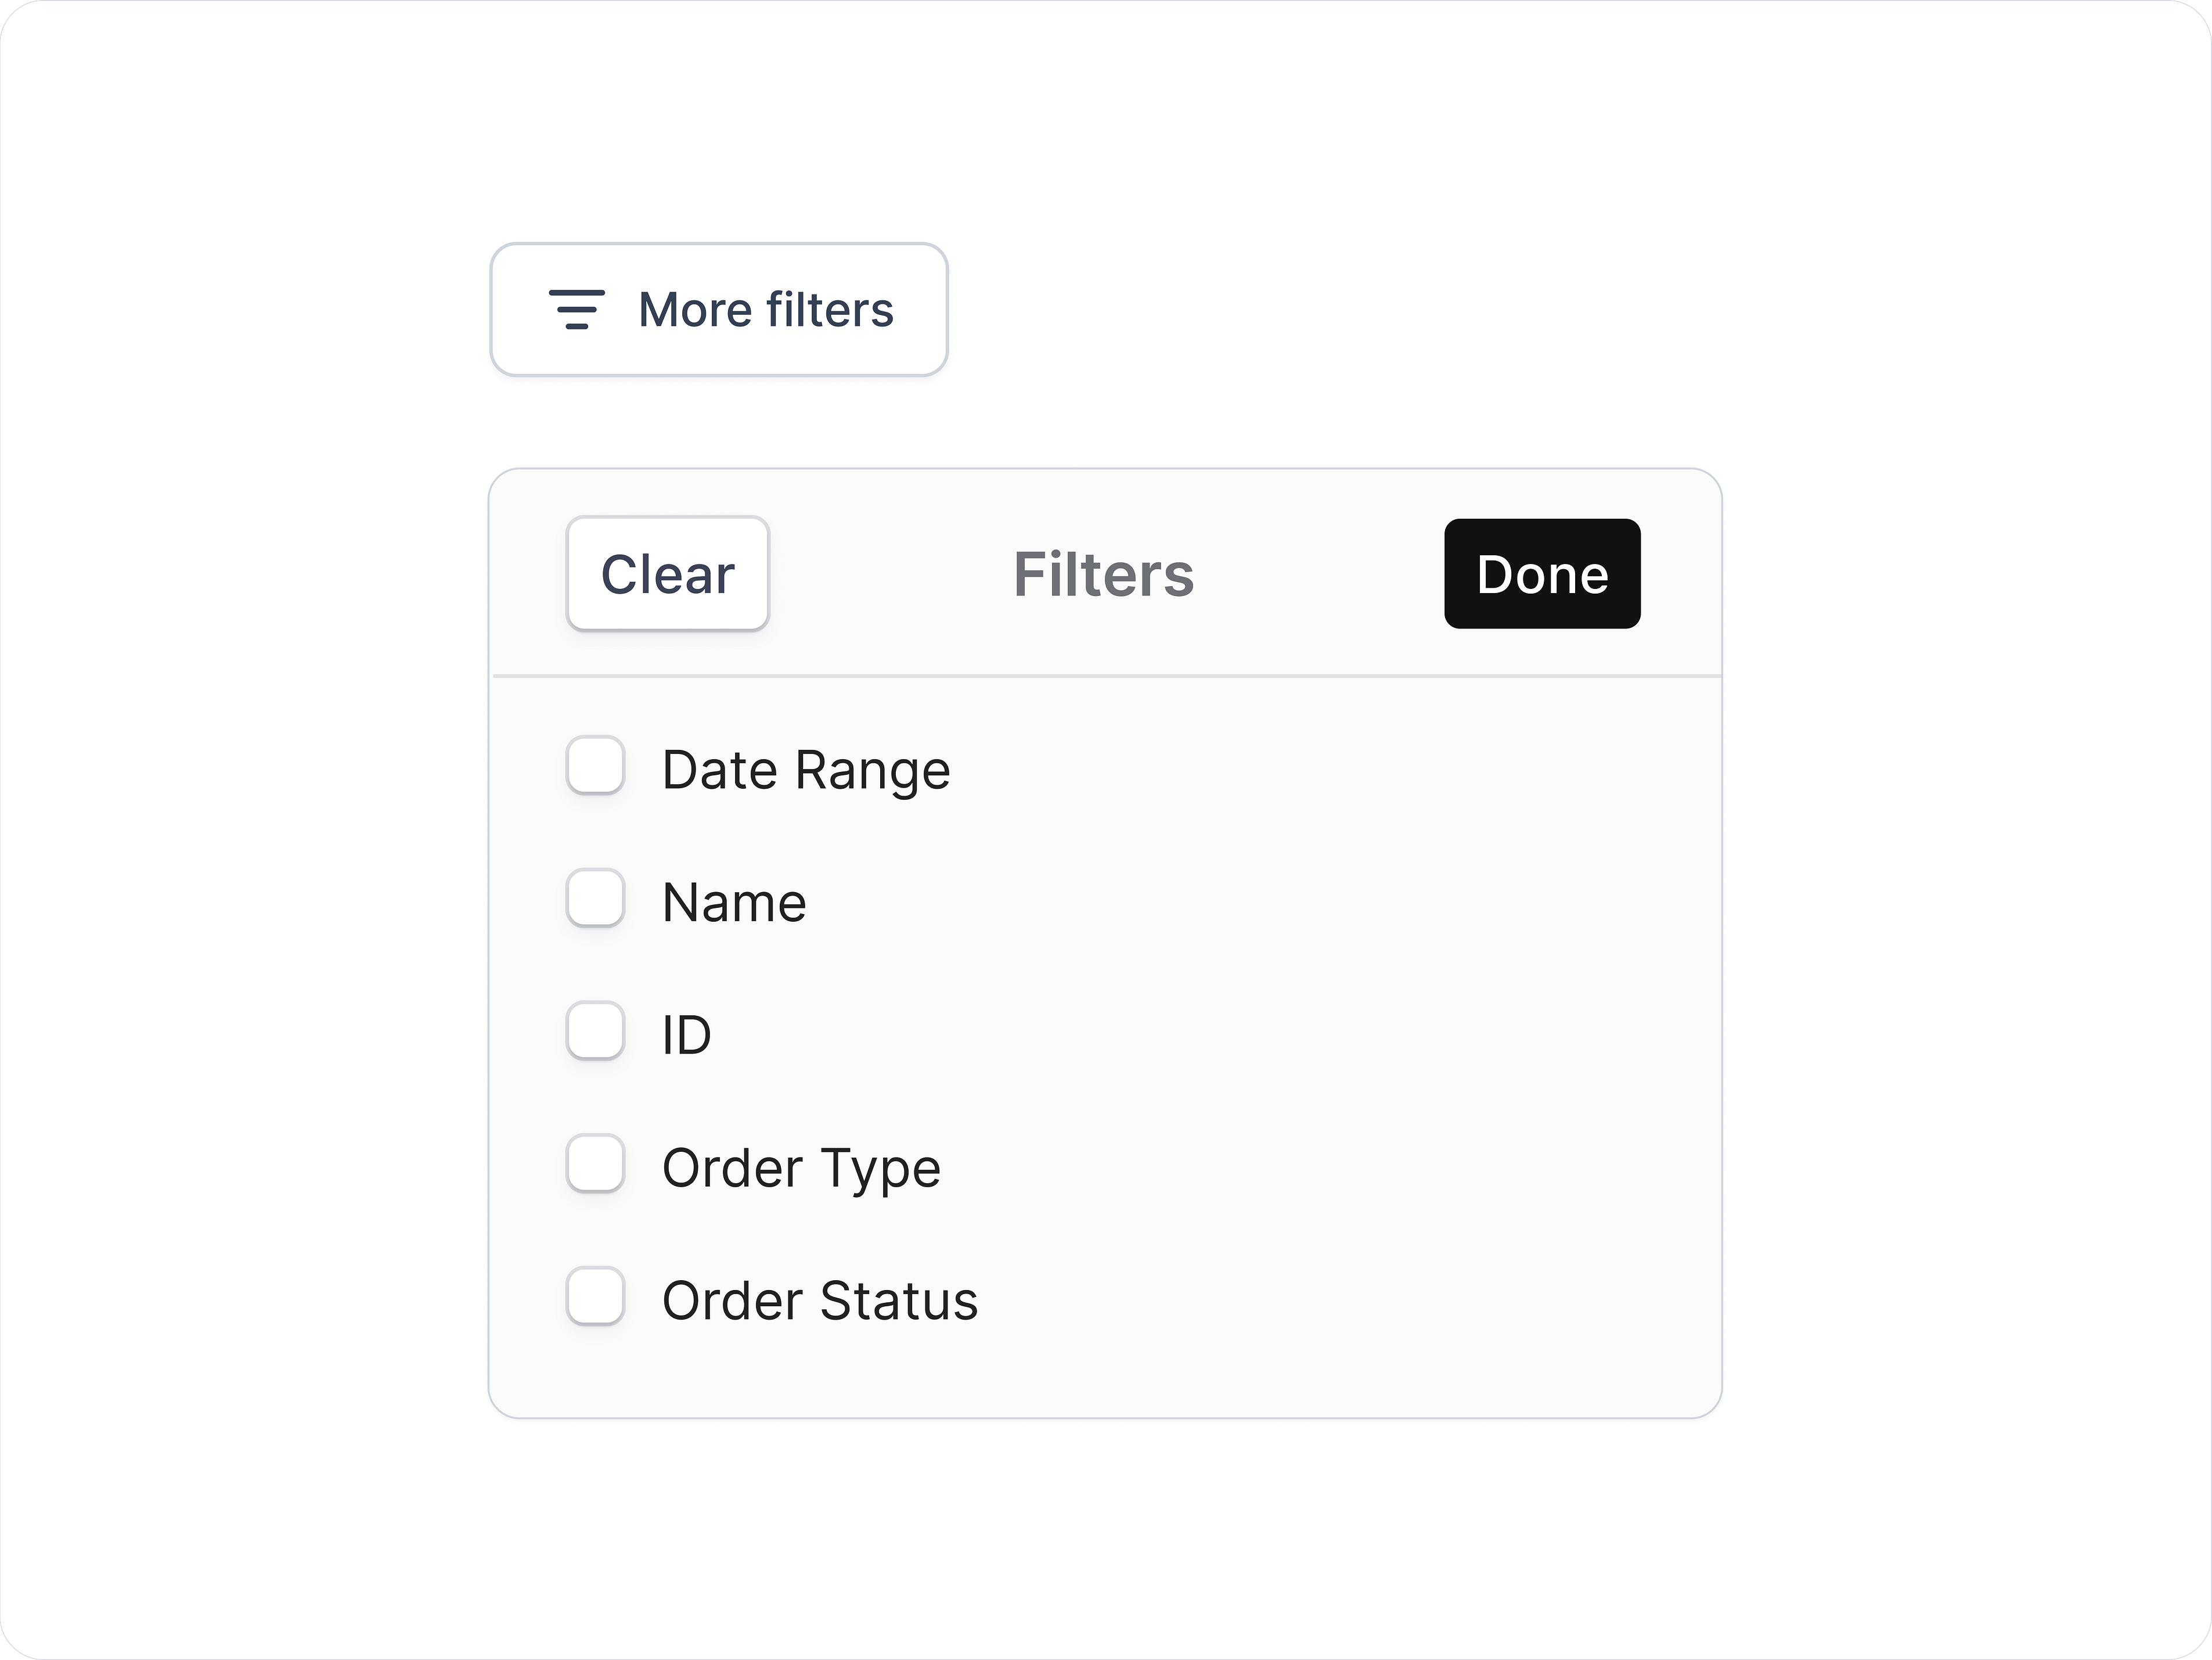Click the Clear button to reset filters
The image size is (2212, 1660).
tap(667, 573)
